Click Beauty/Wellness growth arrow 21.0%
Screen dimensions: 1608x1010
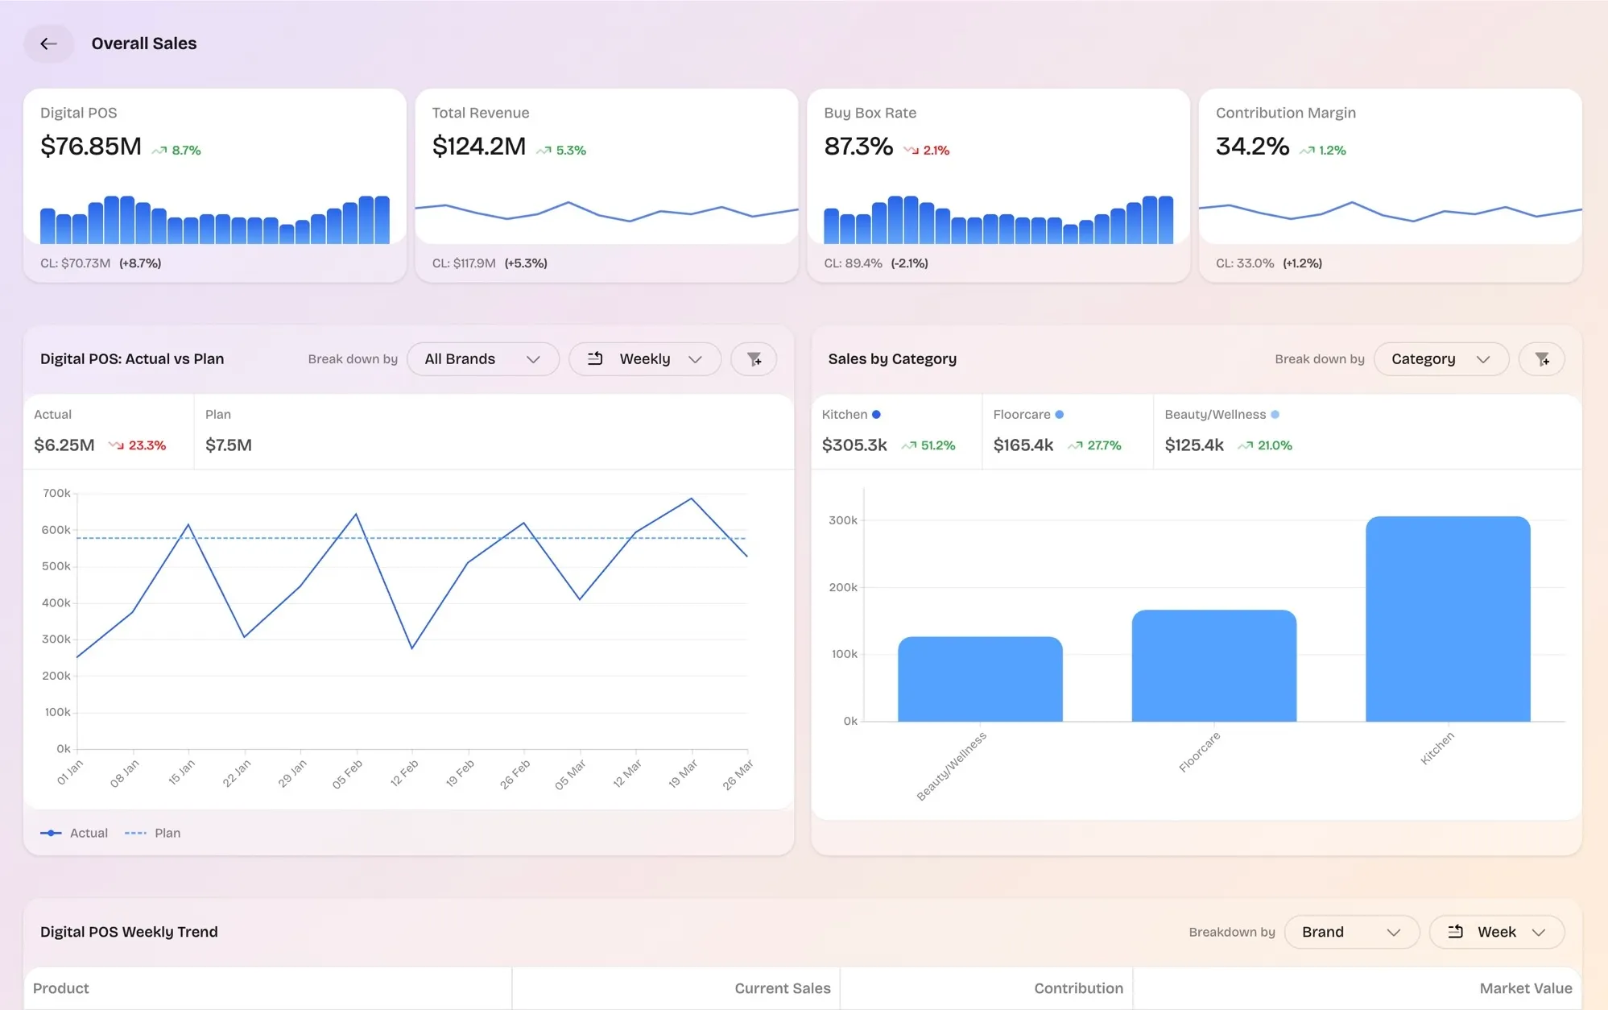pyautogui.click(x=1245, y=445)
